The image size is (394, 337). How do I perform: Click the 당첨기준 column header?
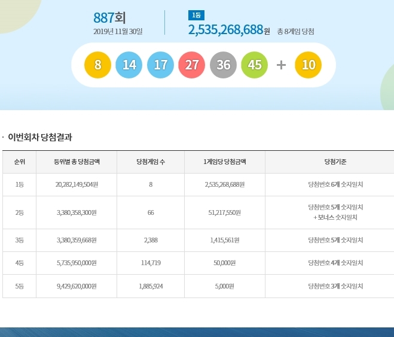pos(335,162)
